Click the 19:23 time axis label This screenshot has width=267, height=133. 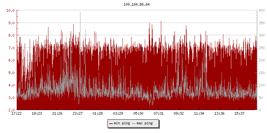pyautogui.click(x=37, y=113)
